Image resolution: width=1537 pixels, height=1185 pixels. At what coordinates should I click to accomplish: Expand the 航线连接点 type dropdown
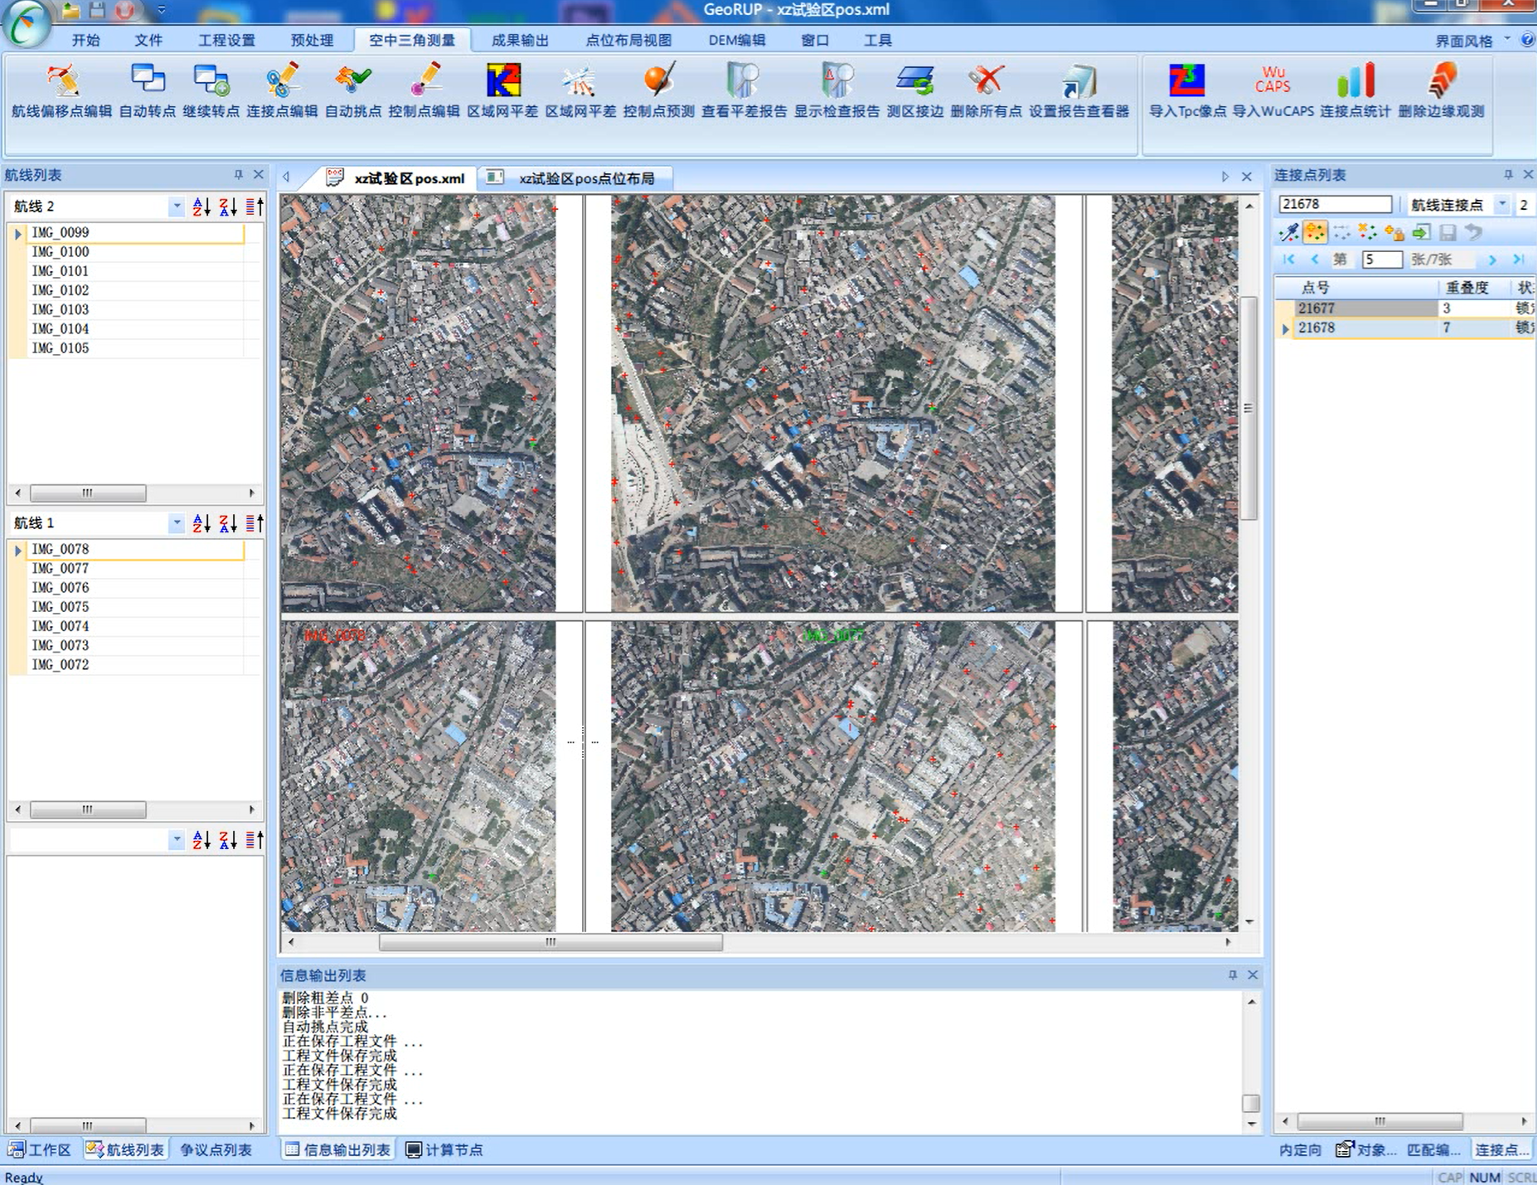tap(1501, 205)
